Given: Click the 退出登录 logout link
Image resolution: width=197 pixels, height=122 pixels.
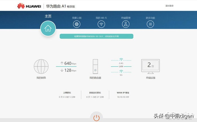Looking at the screenshot, I should 169,6.
